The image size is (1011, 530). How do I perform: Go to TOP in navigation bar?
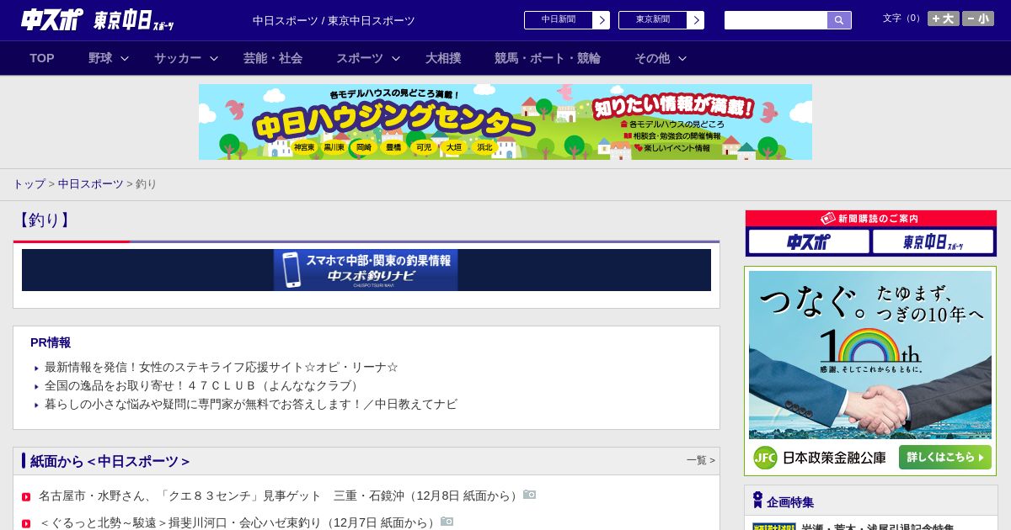42,58
